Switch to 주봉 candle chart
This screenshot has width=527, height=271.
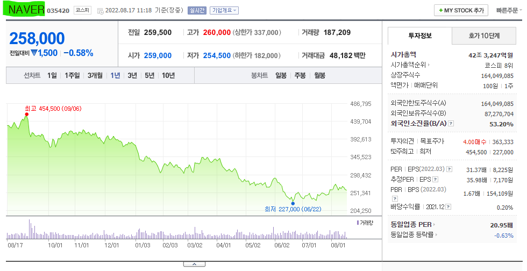[x=300, y=75]
